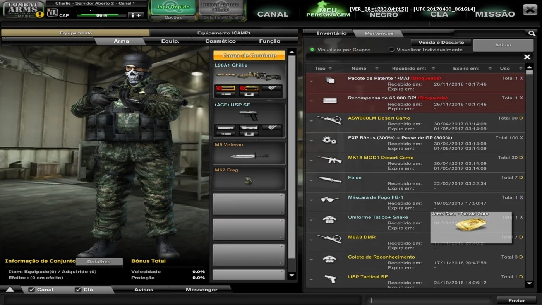Click the player info plus button
Viewport: 542px width, 305px height.
pos(136,15)
